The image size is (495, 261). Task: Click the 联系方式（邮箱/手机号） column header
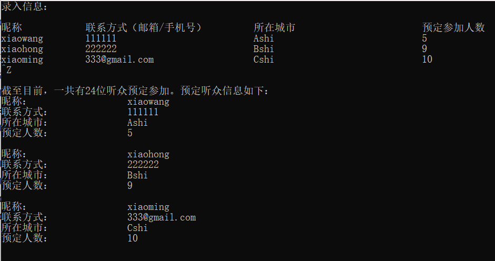pyautogui.click(x=144, y=27)
